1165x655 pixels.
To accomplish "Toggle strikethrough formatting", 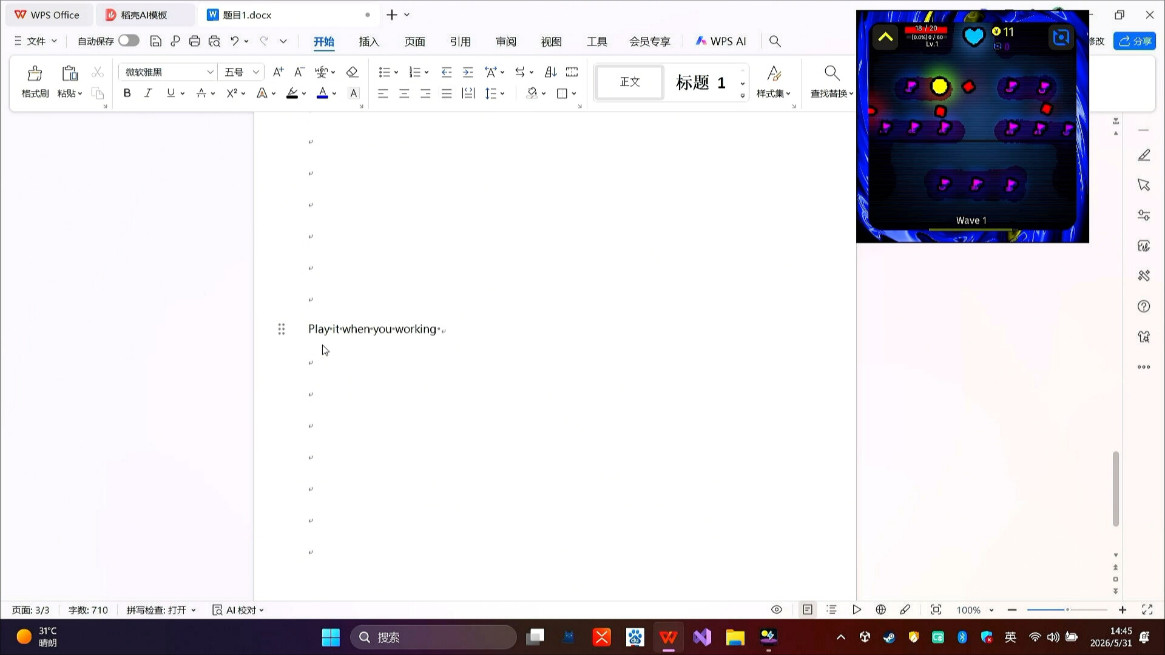I will pos(201,93).
